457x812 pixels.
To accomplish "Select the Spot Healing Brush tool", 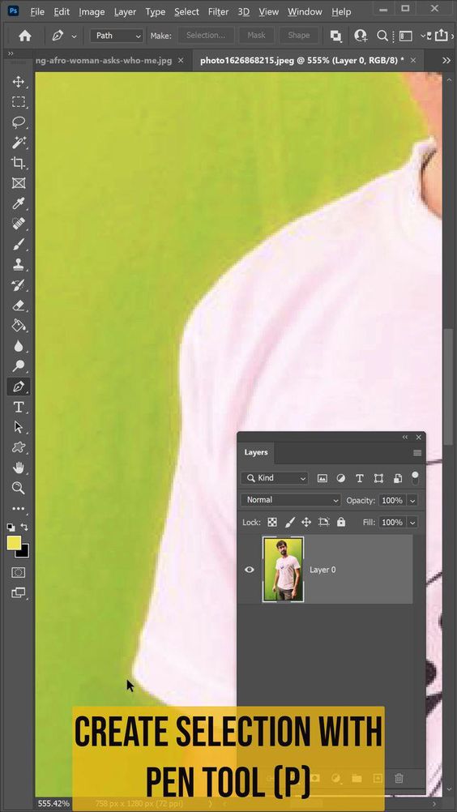I will tap(19, 224).
